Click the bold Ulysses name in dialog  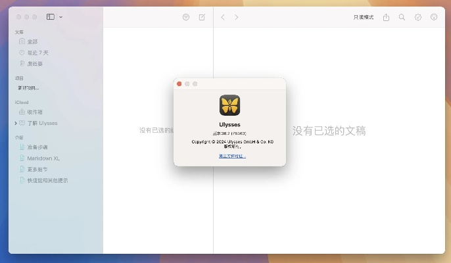[x=230, y=124]
